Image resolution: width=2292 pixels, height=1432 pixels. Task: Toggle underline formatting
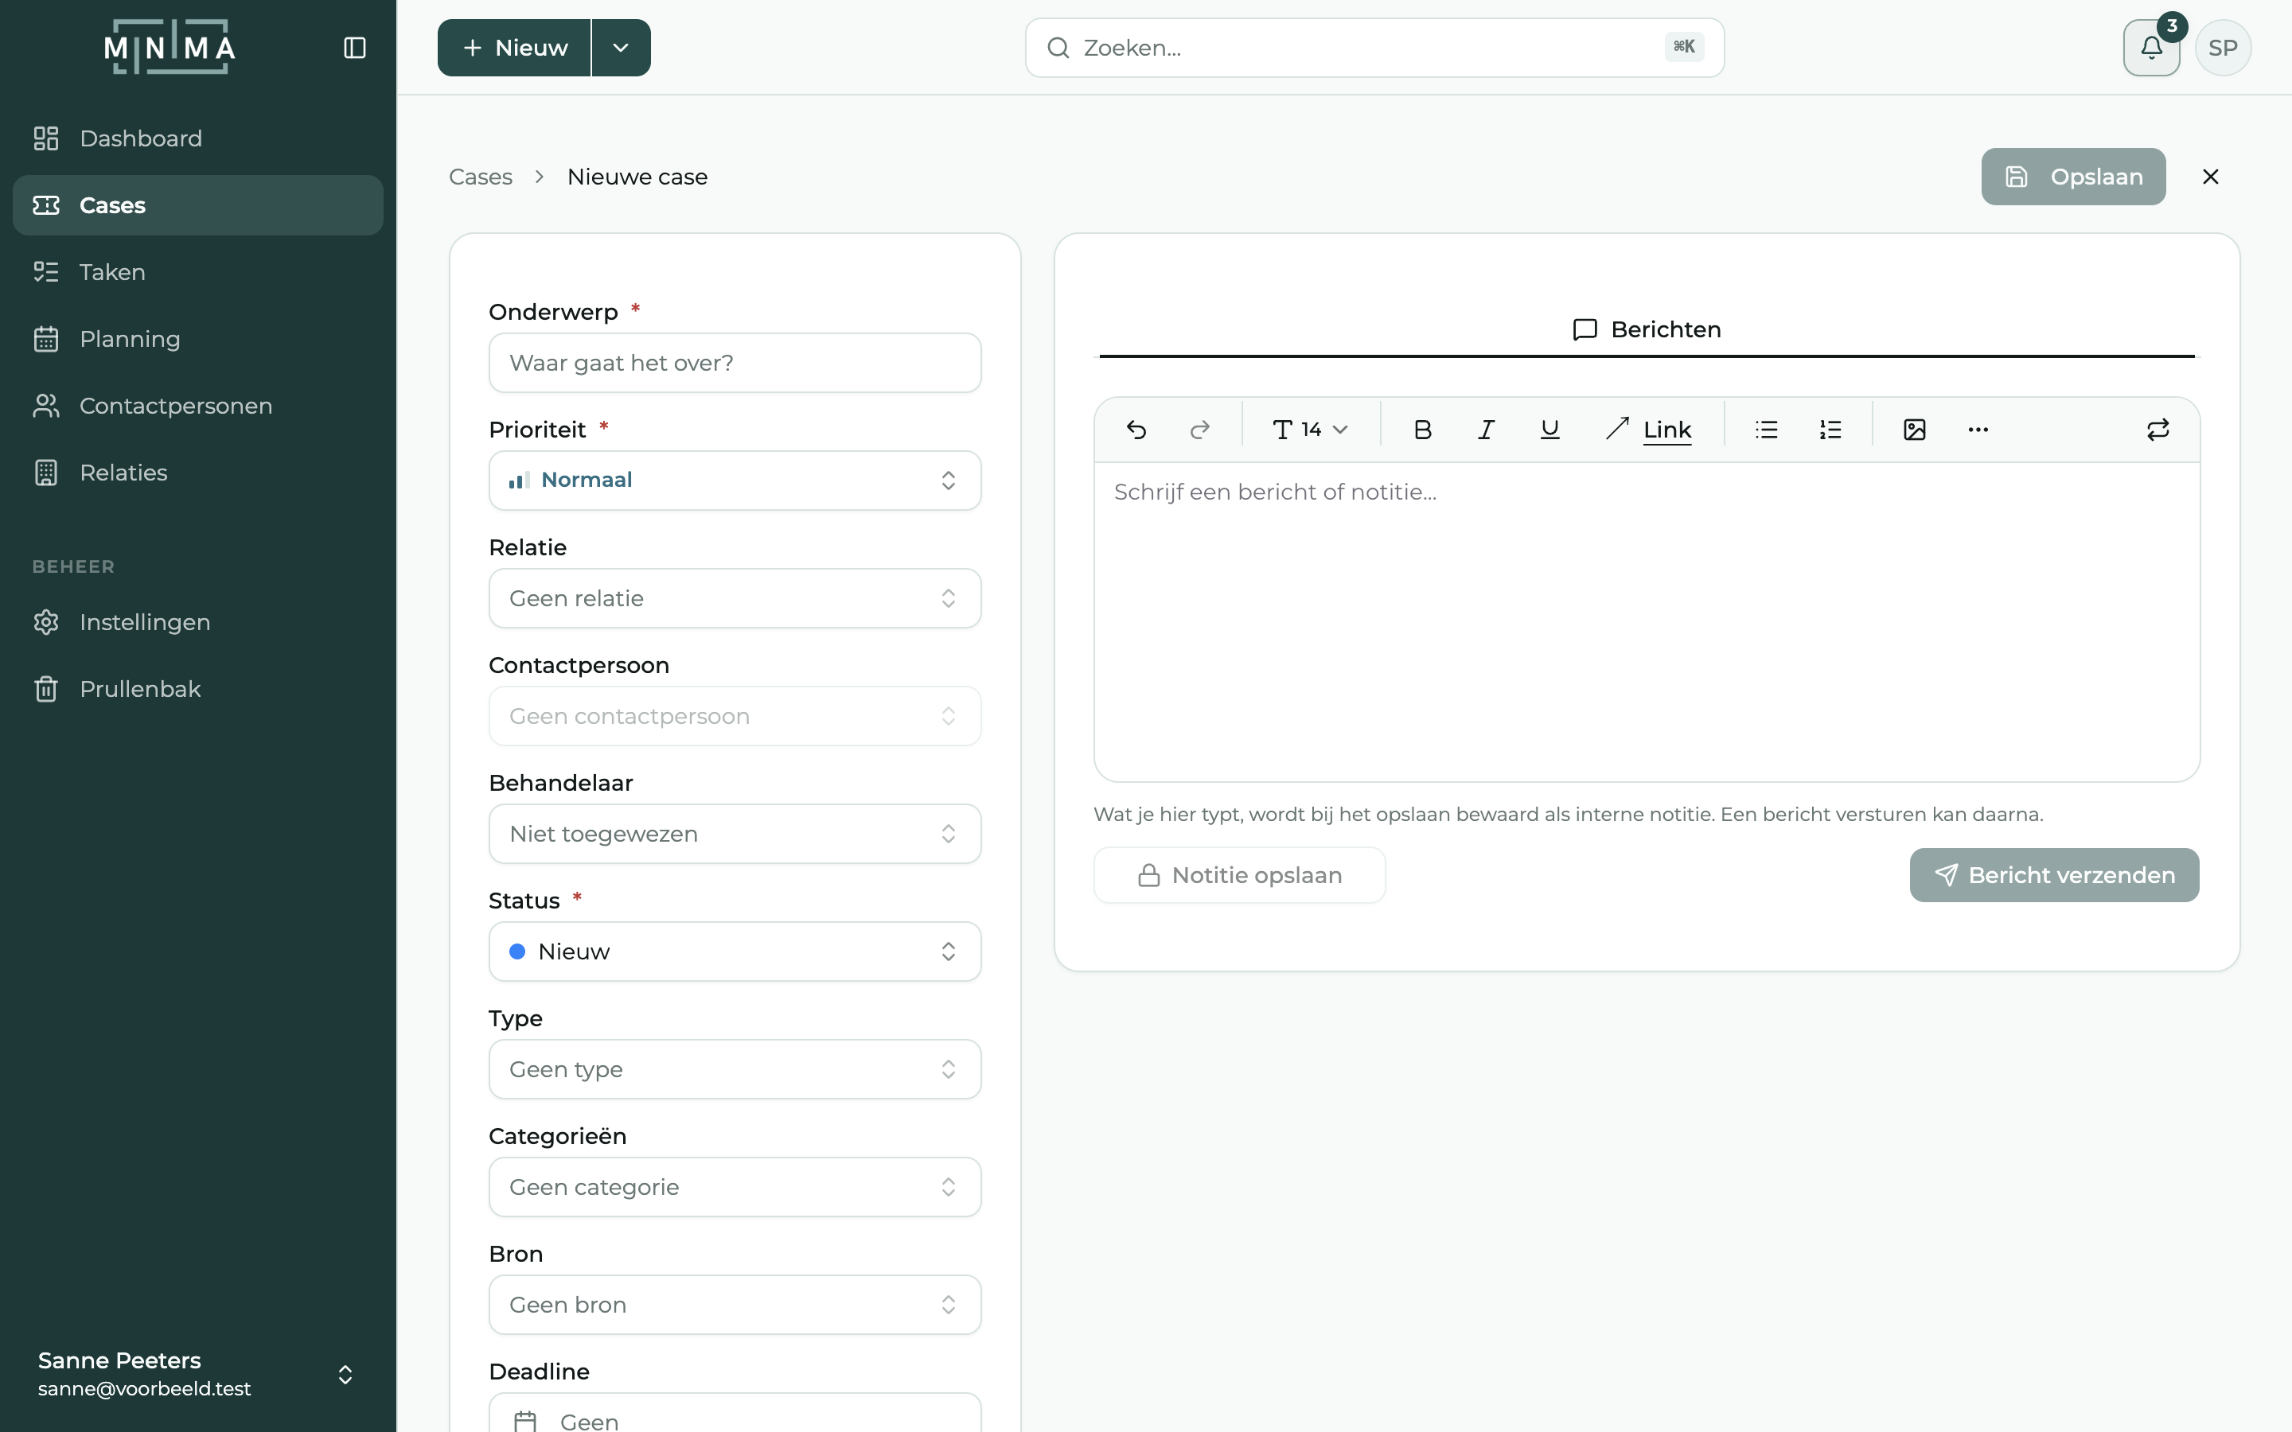pos(1549,430)
